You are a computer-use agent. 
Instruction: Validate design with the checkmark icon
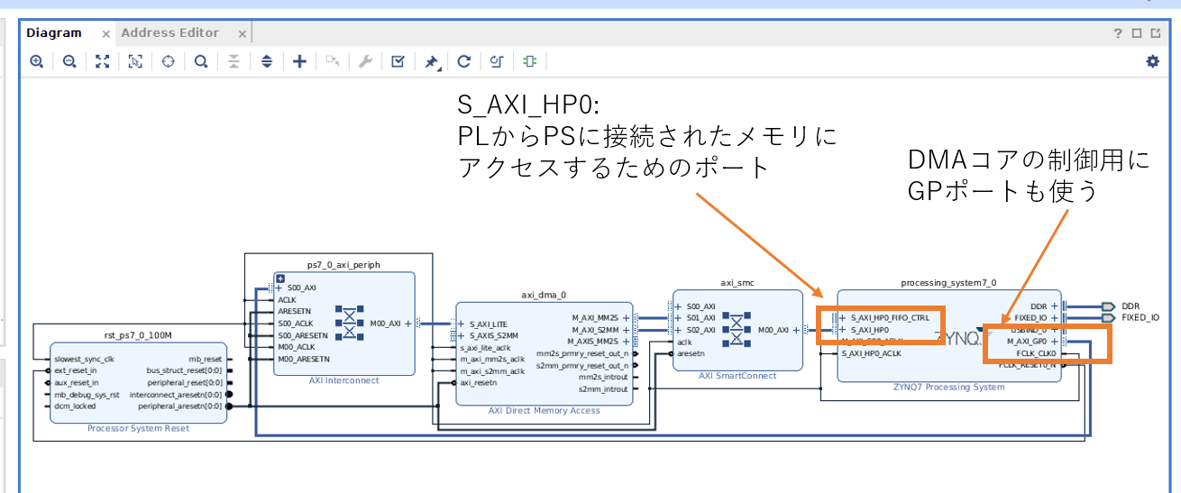[398, 62]
